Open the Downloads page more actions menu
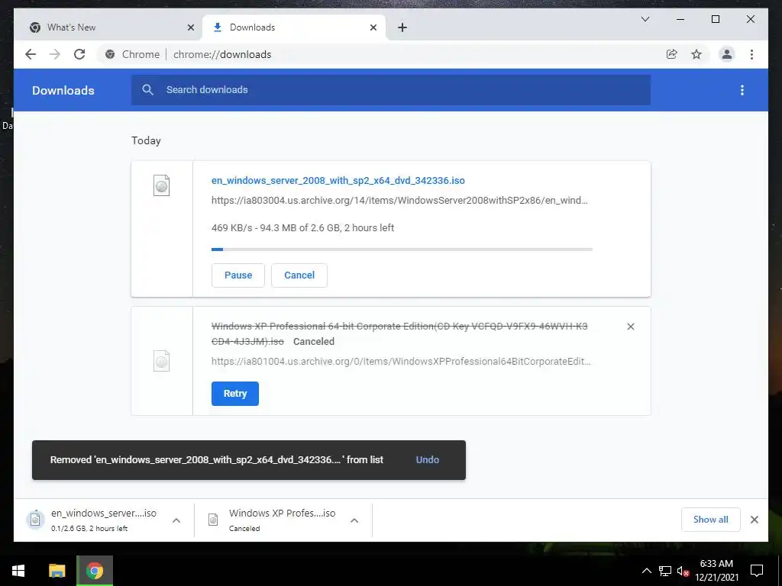The image size is (782, 586). click(x=742, y=90)
